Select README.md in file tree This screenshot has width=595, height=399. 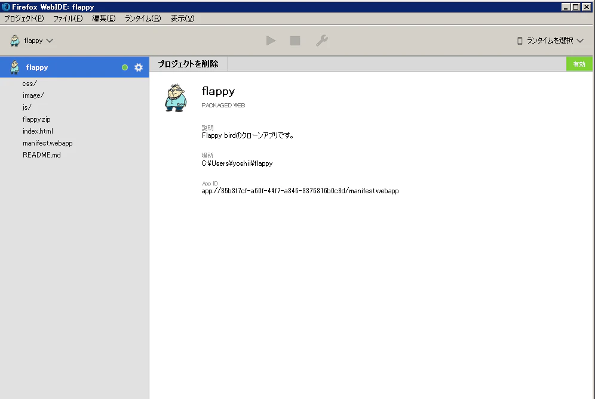coord(42,155)
